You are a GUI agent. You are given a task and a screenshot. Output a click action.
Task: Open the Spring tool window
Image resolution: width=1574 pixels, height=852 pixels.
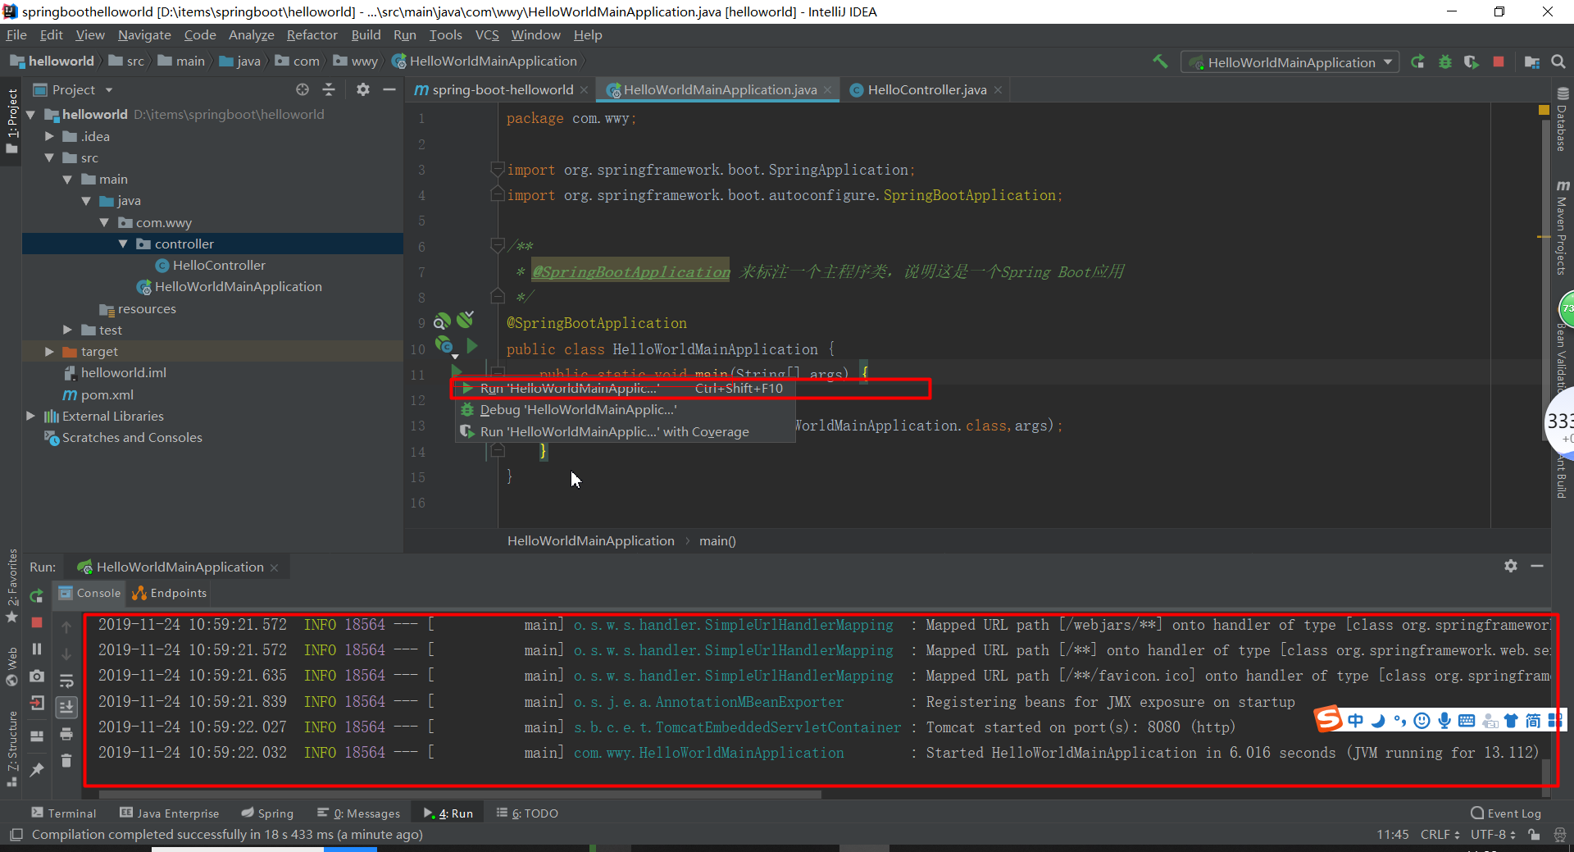tap(267, 813)
